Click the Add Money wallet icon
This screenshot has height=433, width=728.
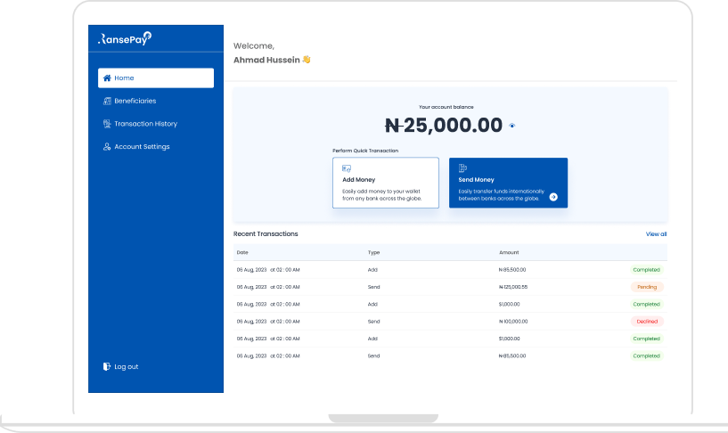(x=347, y=168)
